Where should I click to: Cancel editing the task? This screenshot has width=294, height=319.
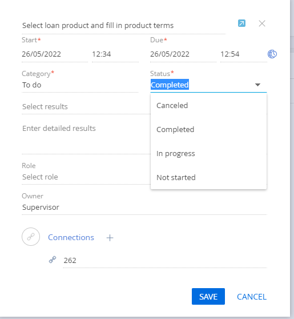pos(252,297)
